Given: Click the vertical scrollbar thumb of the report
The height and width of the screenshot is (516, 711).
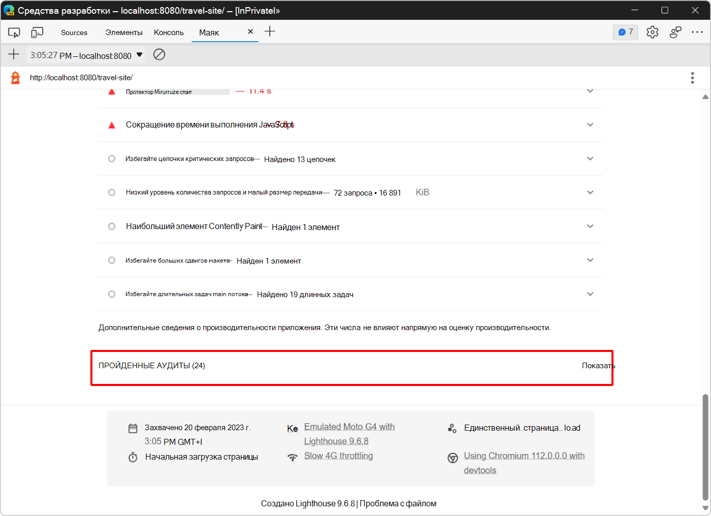Looking at the screenshot, I should (x=705, y=447).
